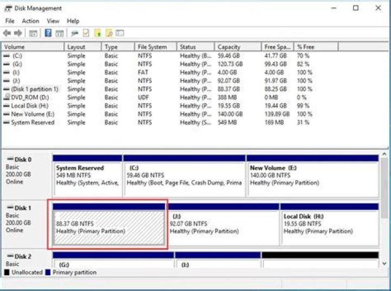The image size is (391, 291).
Task: Click the checkmark Properties toolbar icon
Action: click(85, 33)
